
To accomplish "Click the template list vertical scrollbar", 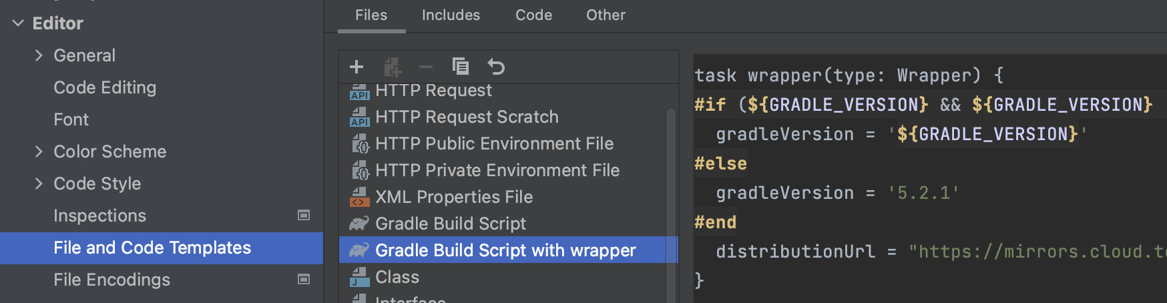I will 671,200.
